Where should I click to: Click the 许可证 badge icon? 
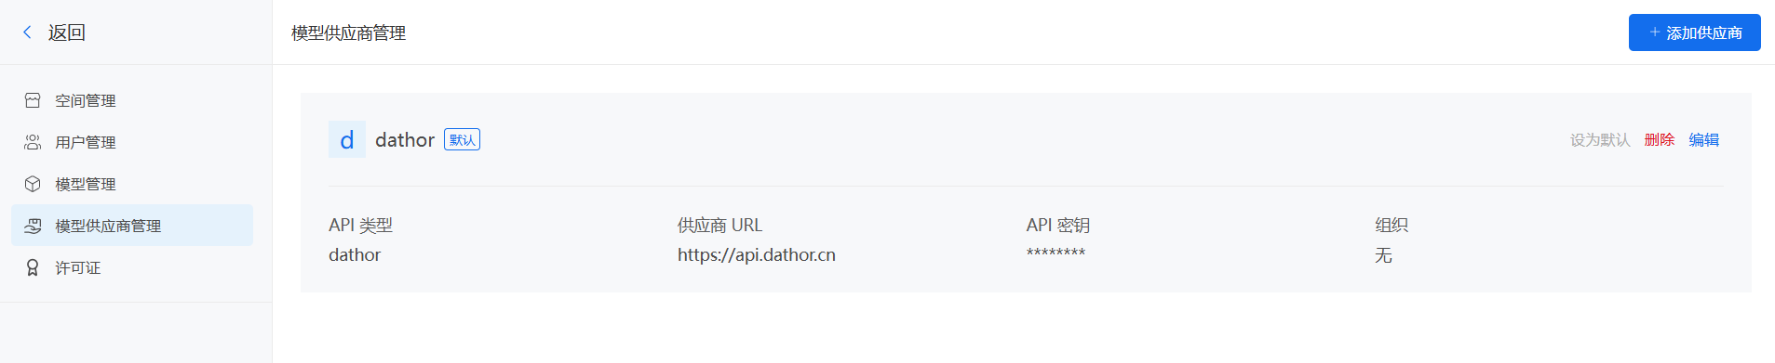coord(33,267)
